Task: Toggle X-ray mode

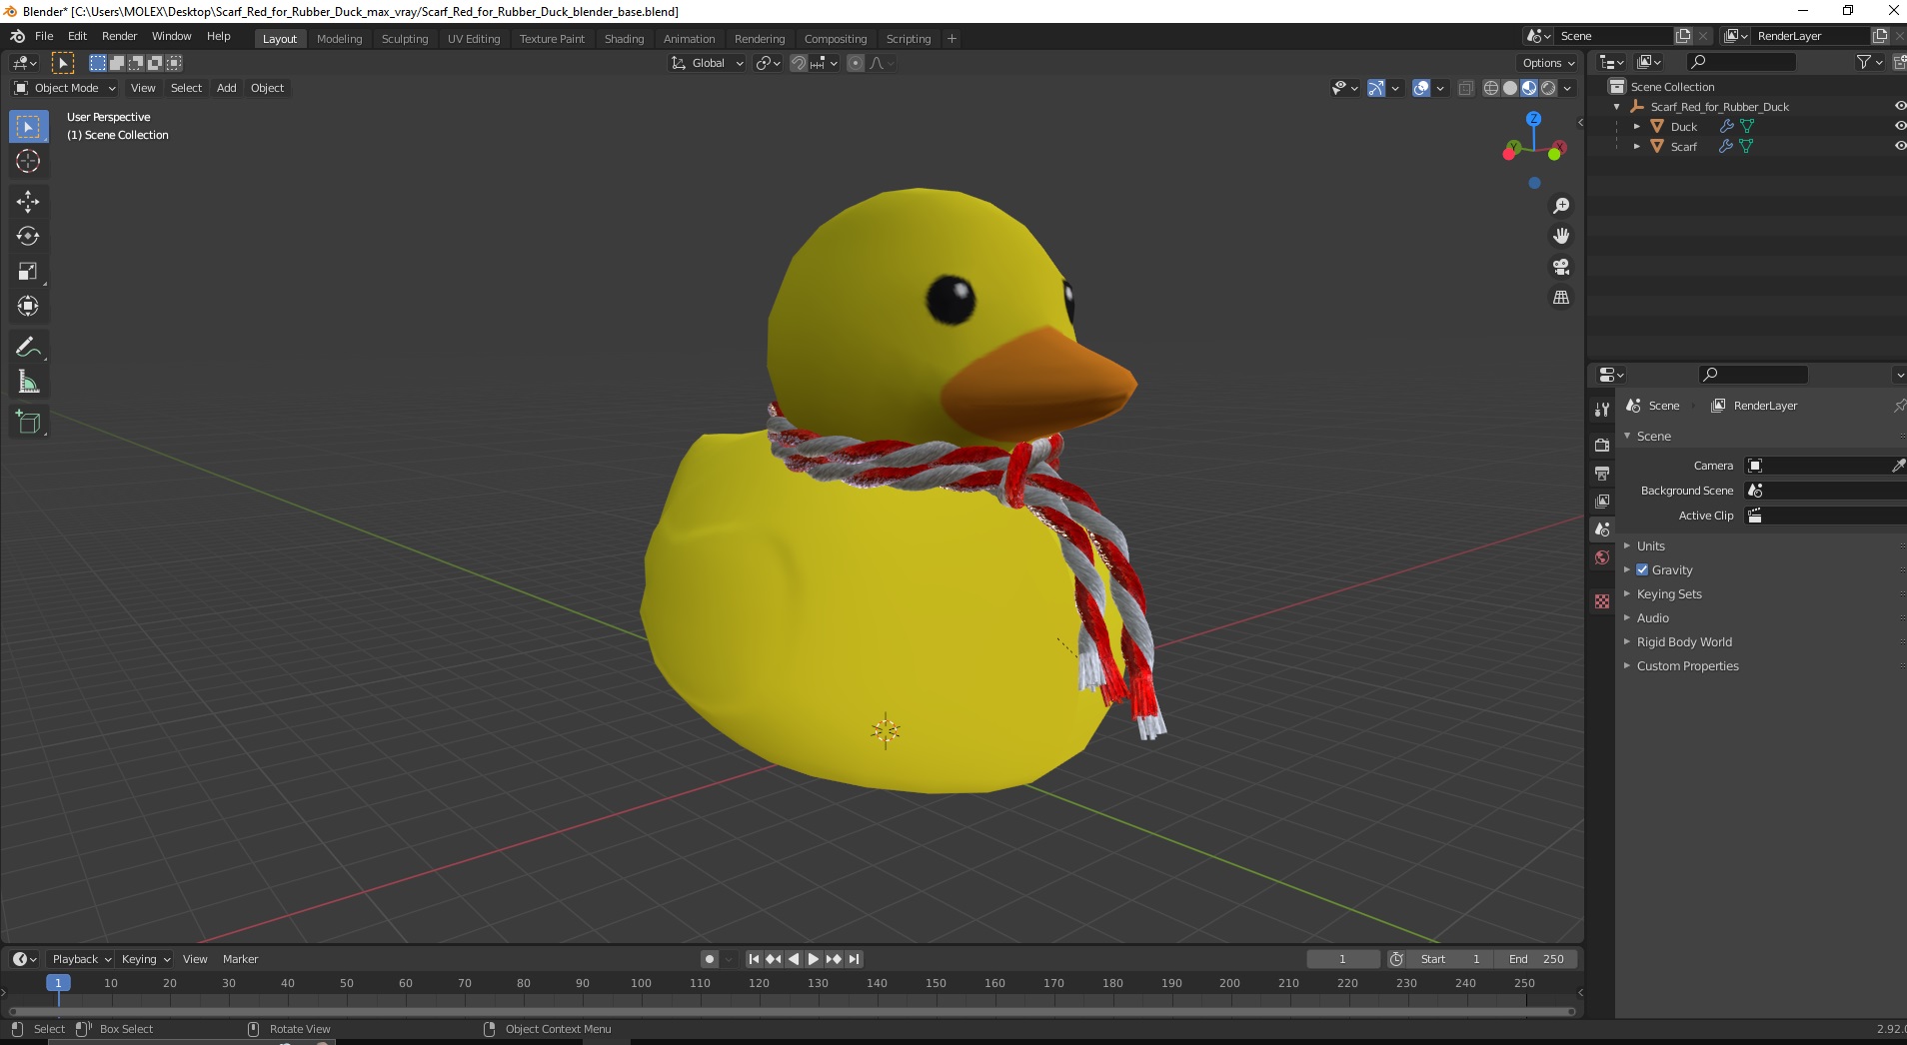Action: pyautogui.click(x=1465, y=88)
